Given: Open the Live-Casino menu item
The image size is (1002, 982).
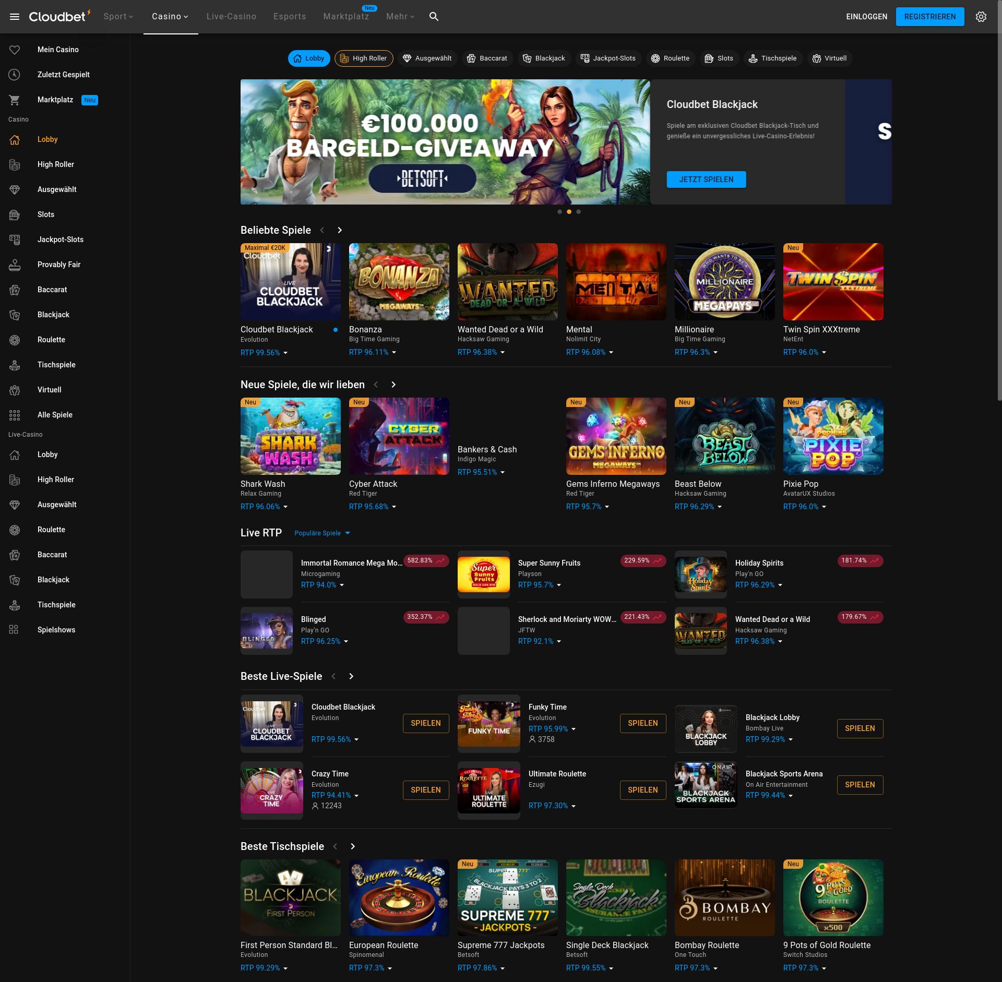Looking at the screenshot, I should click(230, 16).
